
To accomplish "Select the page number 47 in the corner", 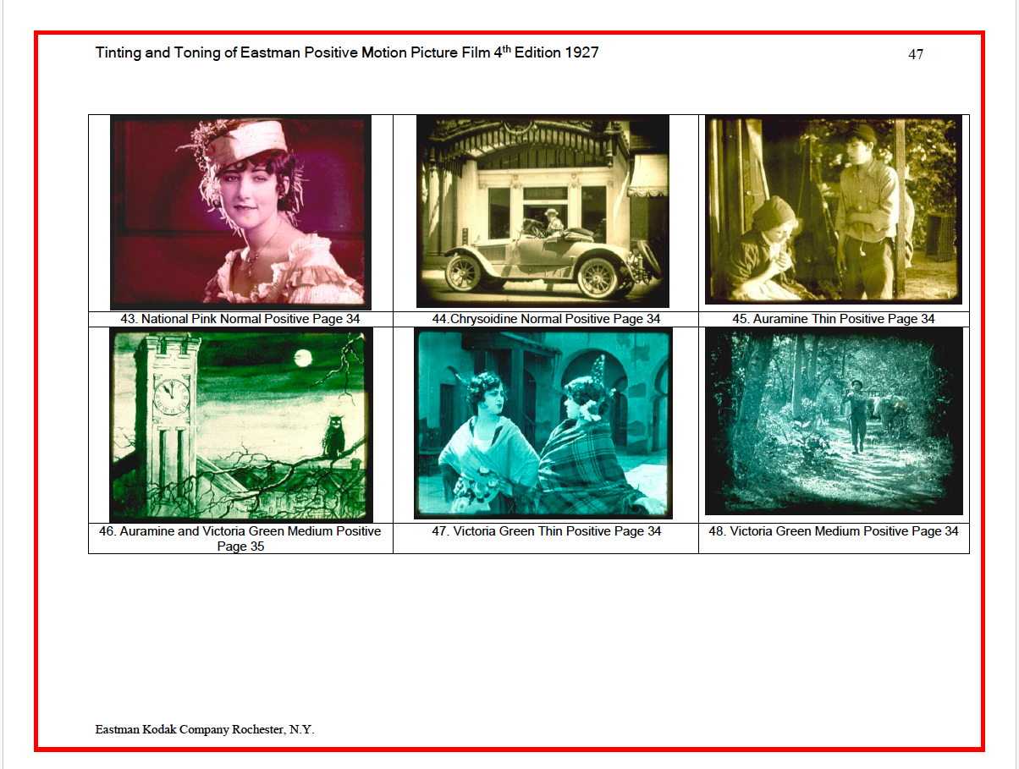I will 915,54.
